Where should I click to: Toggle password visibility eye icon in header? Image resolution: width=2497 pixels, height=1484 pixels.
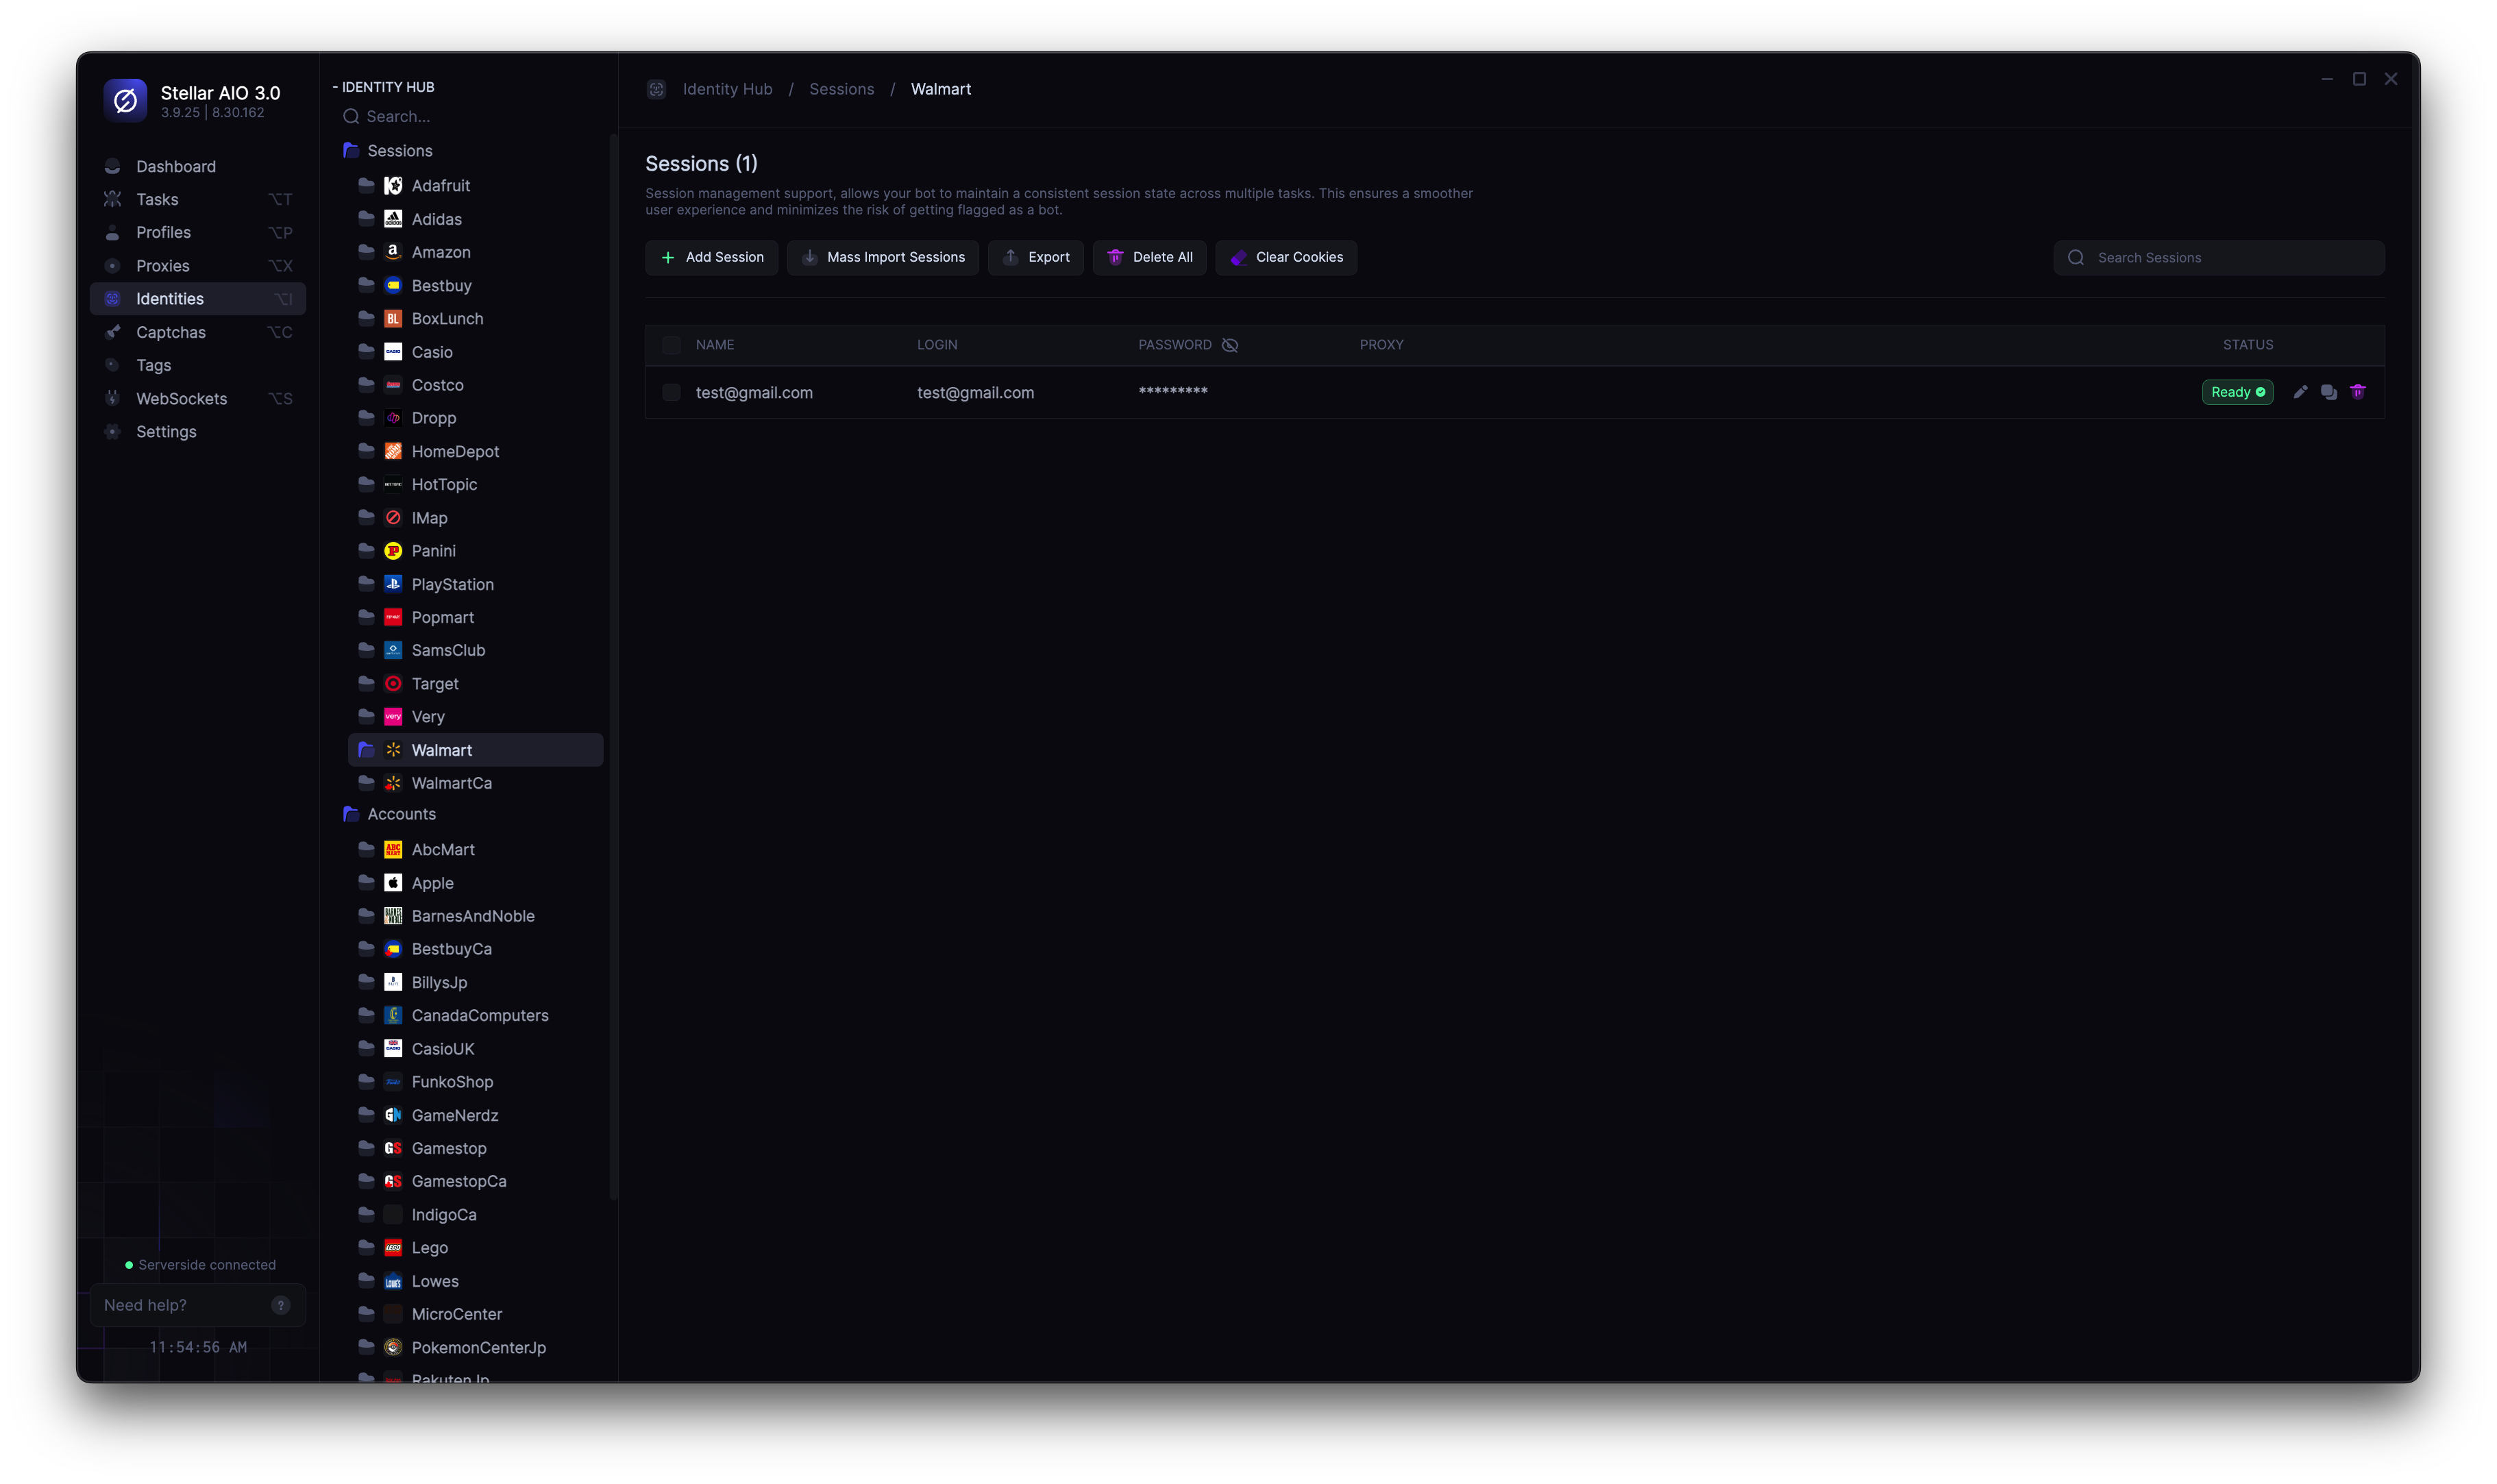click(1230, 345)
